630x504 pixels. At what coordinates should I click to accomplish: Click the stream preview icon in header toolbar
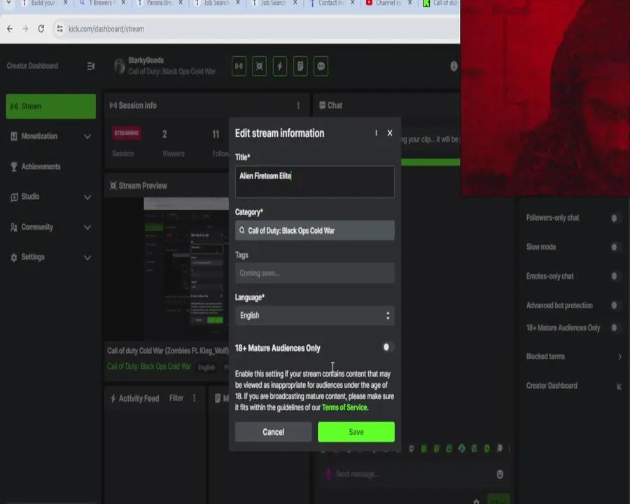260,66
